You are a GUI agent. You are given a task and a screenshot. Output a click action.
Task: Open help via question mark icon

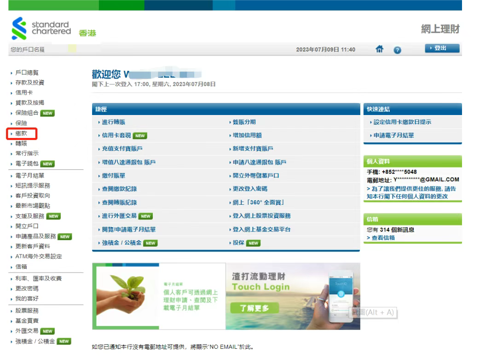397,50
